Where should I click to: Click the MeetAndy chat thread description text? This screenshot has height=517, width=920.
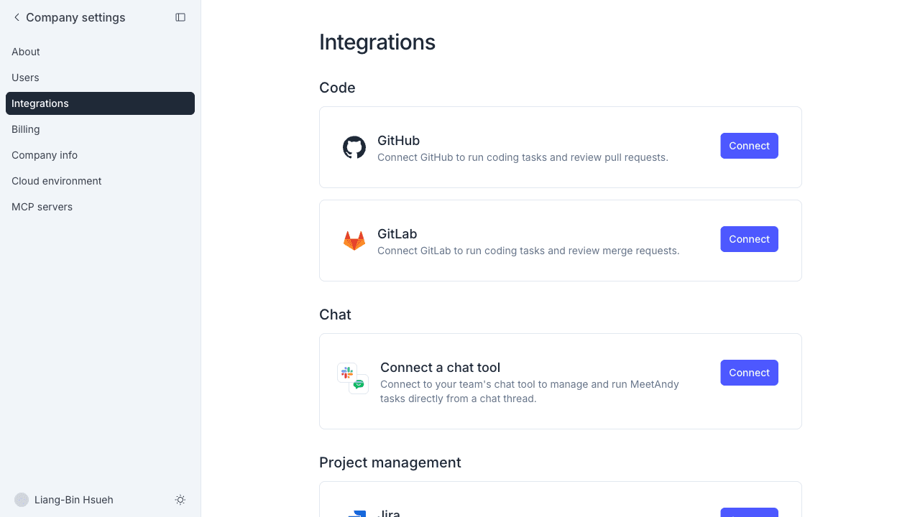coord(530,391)
